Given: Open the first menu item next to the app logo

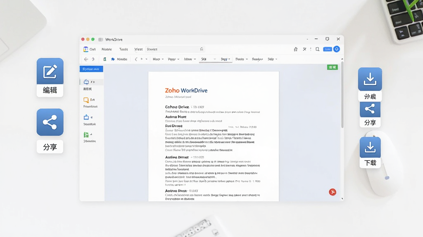Looking at the screenshot, I should coord(93,49).
